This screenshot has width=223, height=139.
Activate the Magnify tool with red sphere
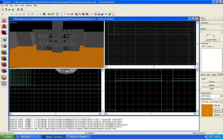click(x=4, y=27)
